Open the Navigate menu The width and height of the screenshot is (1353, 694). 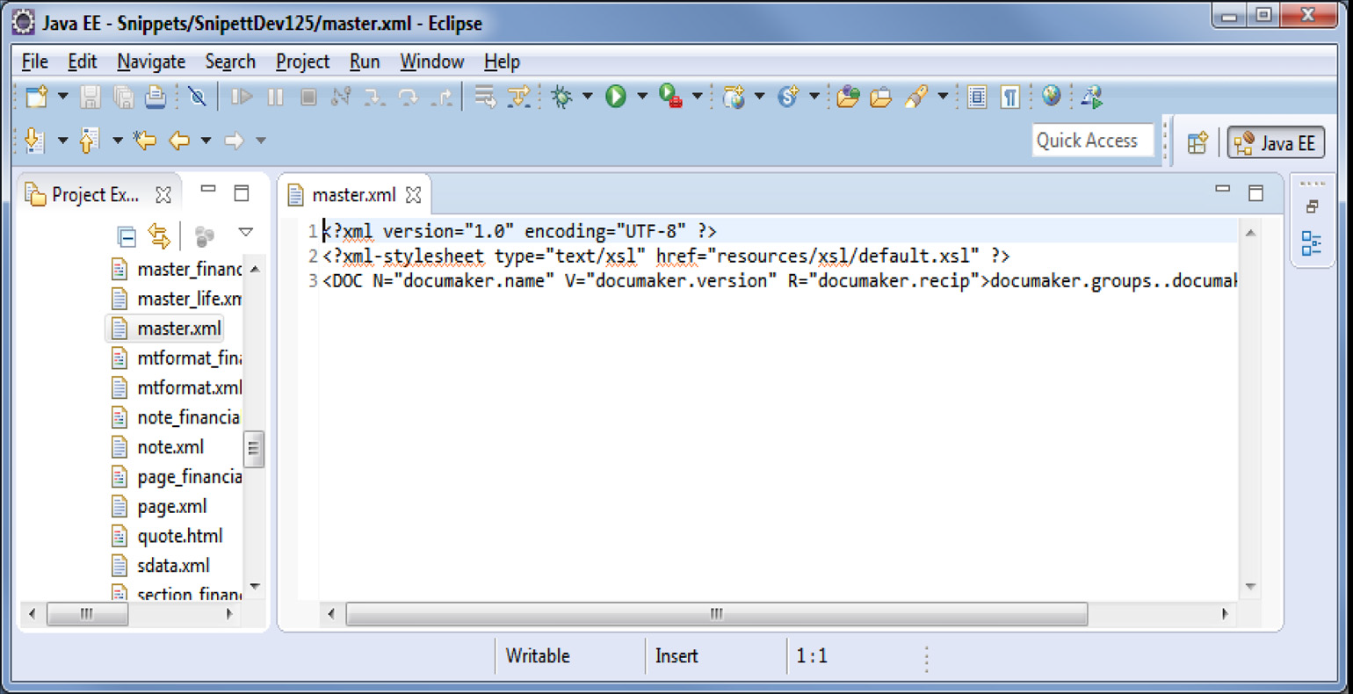tap(151, 61)
